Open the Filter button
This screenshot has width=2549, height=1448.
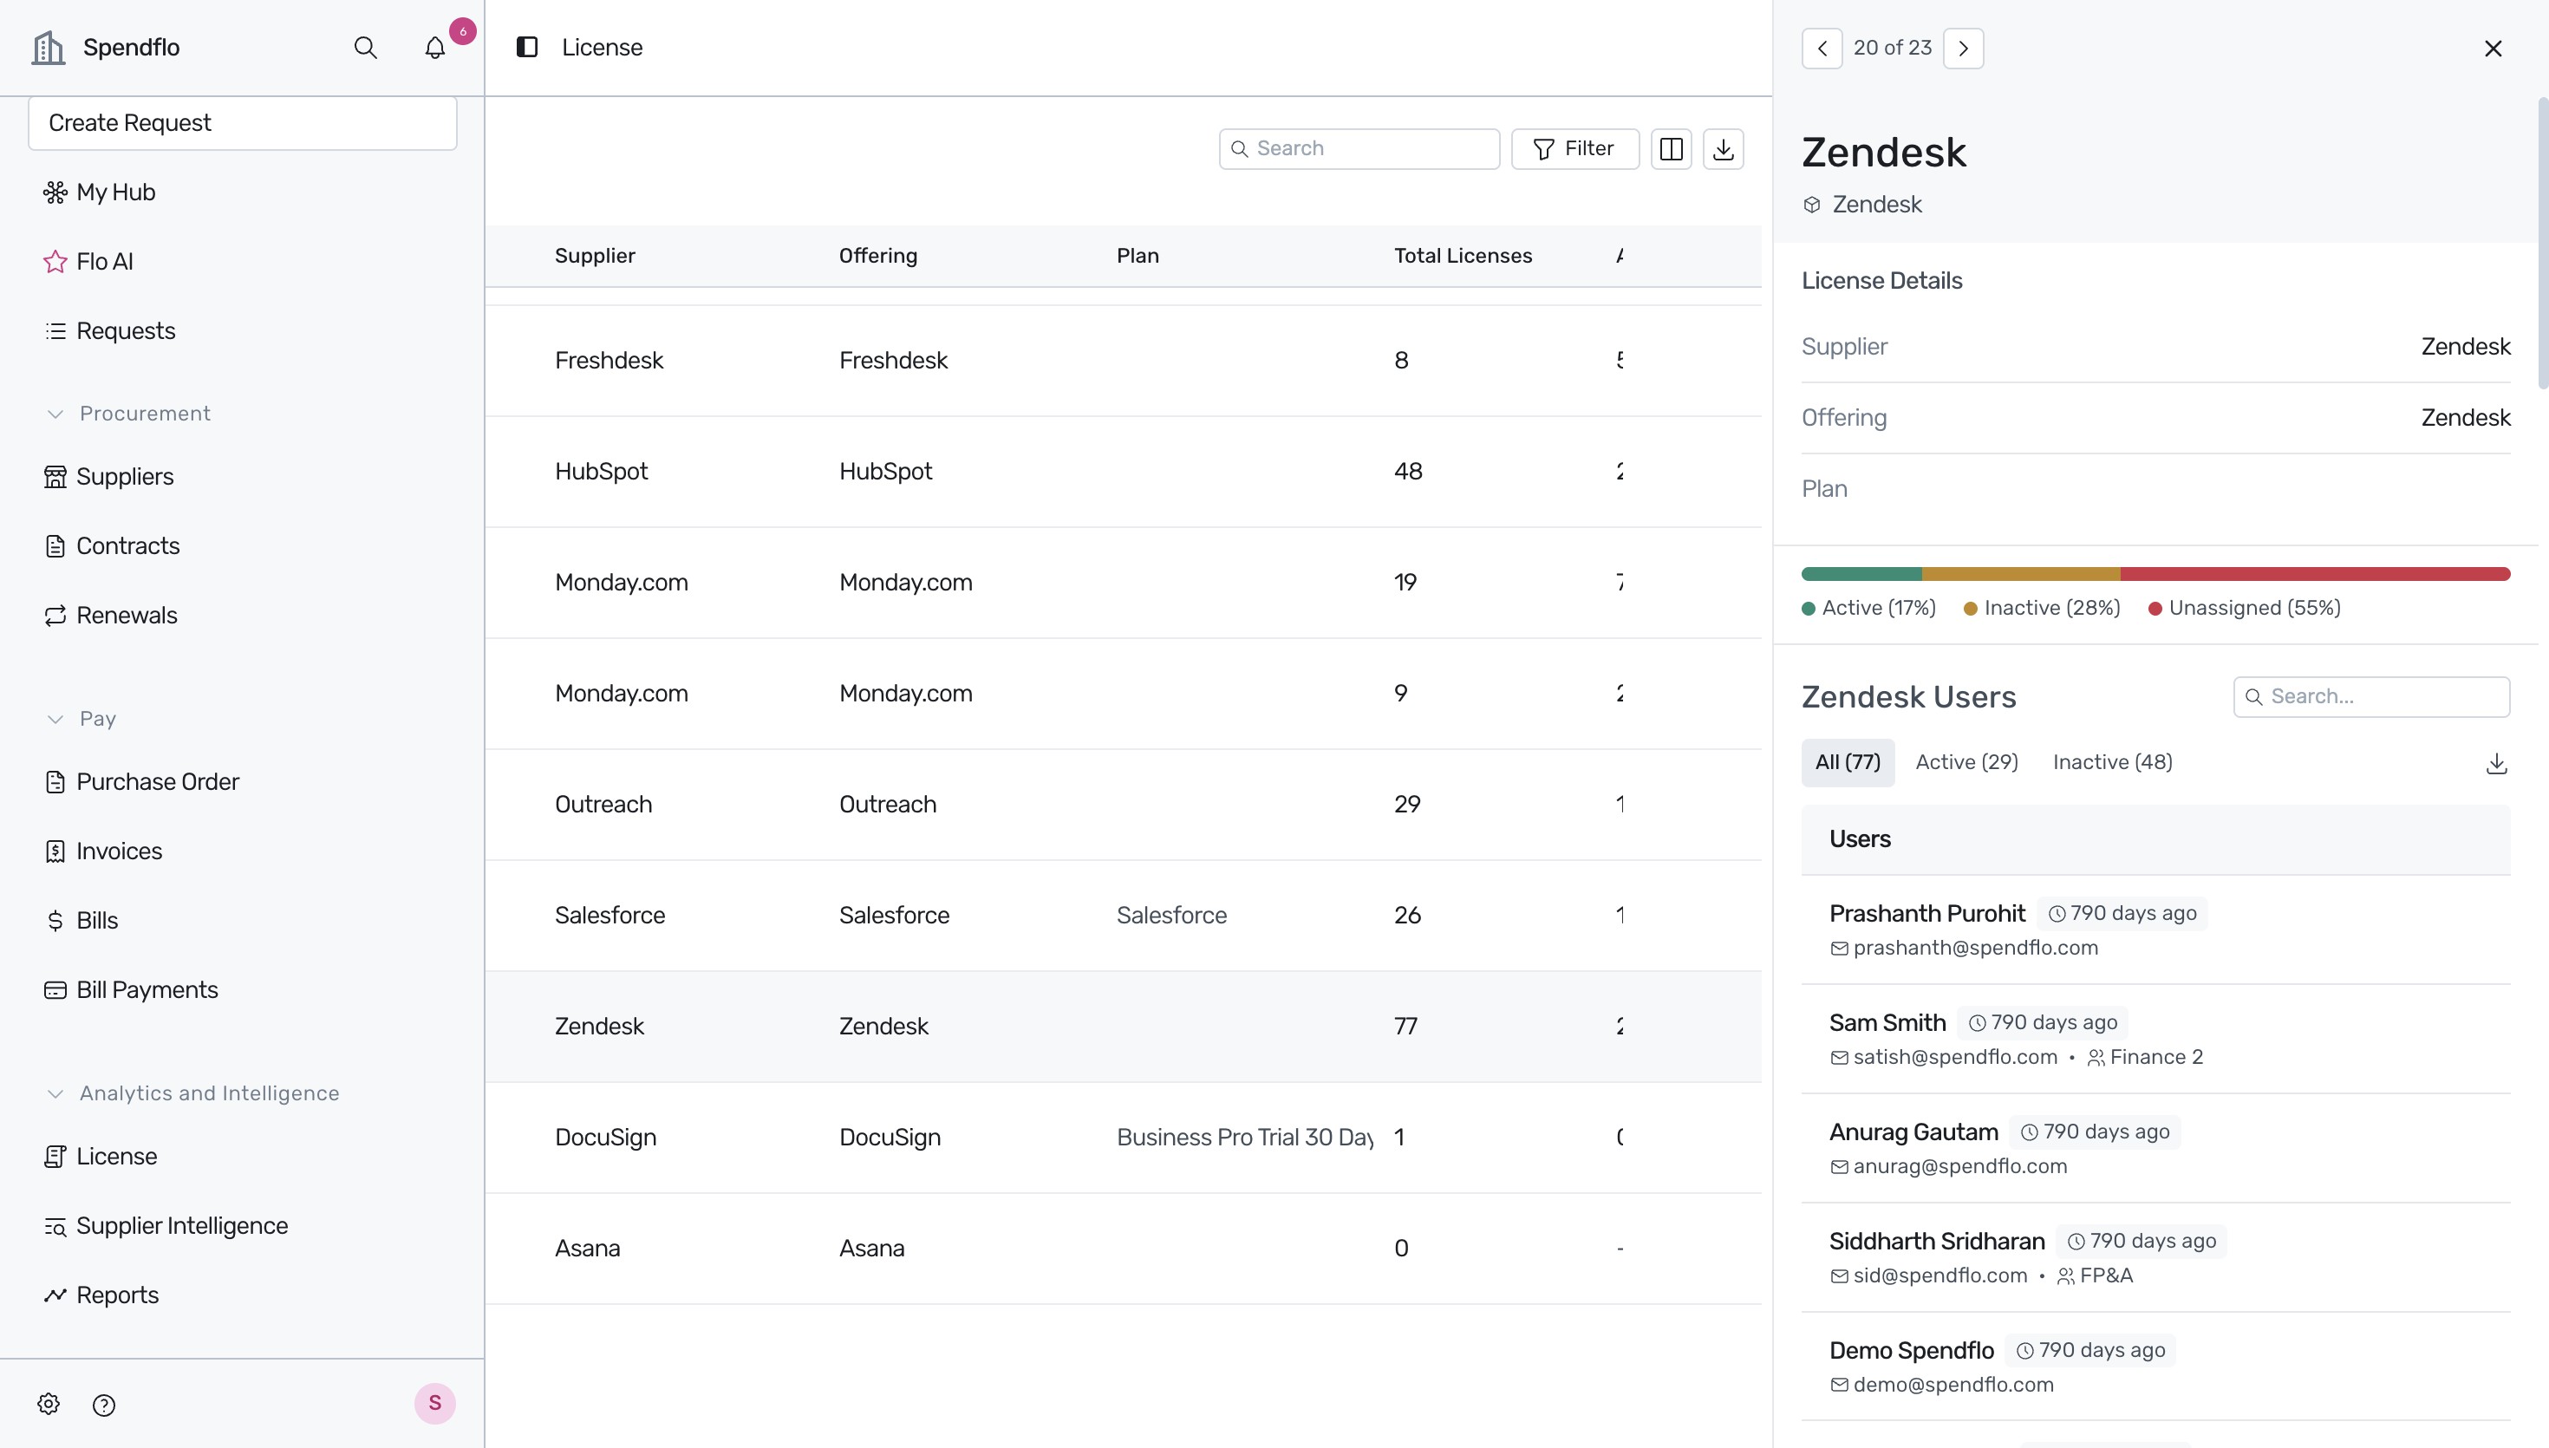[1574, 149]
